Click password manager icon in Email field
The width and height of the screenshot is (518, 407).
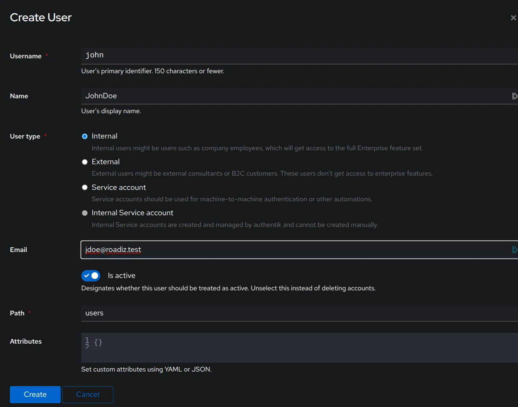(515, 250)
